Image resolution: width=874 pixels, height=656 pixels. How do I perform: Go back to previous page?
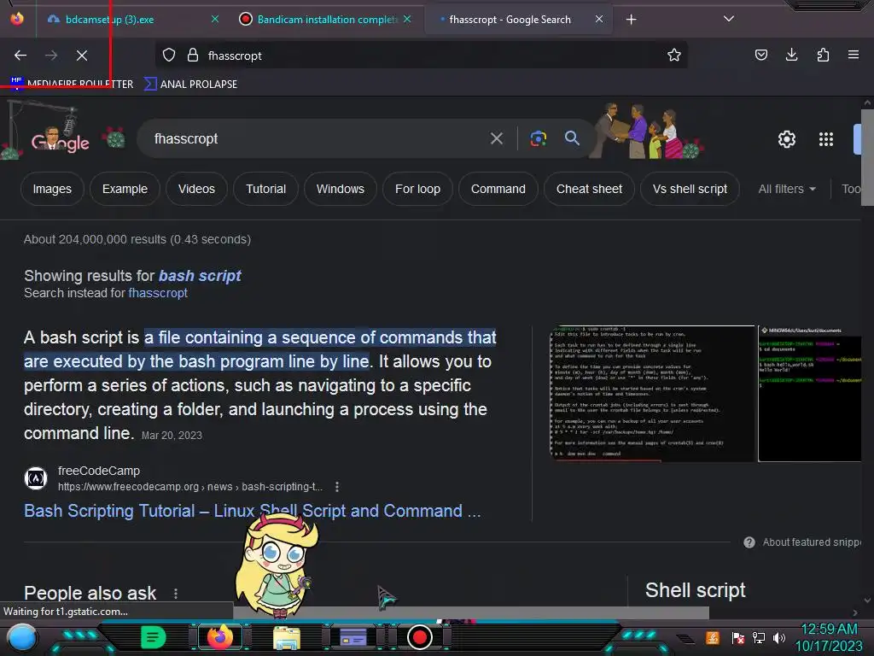(x=20, y=56)
